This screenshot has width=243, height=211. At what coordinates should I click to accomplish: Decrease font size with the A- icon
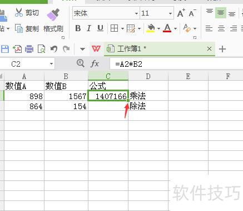pos(192,13)
